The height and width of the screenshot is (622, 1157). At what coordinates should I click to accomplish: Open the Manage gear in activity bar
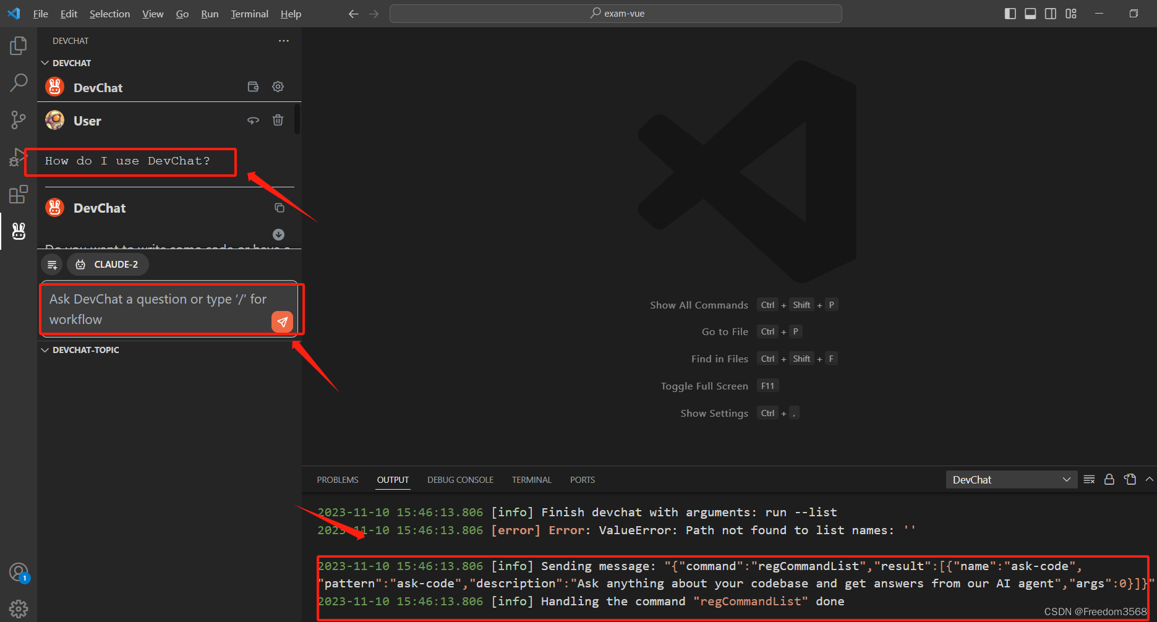tap(19, 608)
